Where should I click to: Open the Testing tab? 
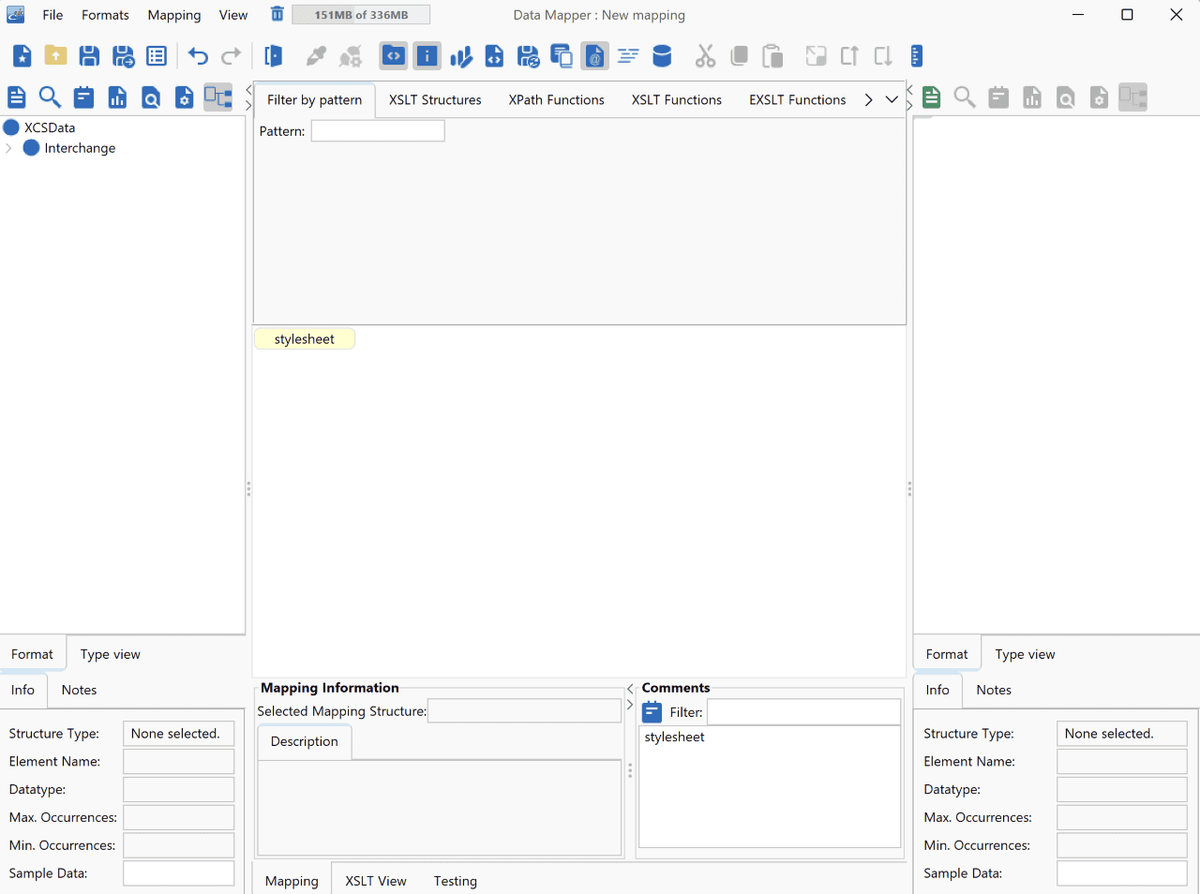pyautogui.click(x=456, y=881)
